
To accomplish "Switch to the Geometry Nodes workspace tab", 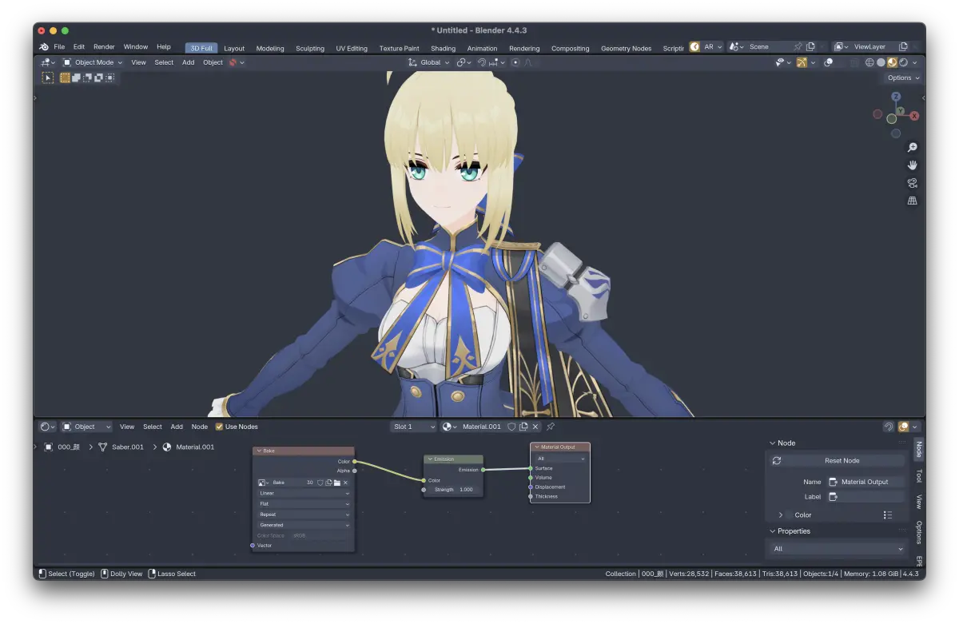I will 626,48.
